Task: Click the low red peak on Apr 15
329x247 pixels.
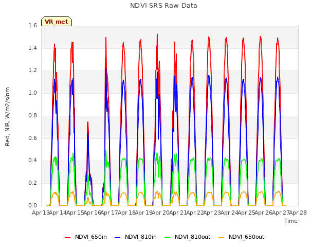Action: [88, 122]
